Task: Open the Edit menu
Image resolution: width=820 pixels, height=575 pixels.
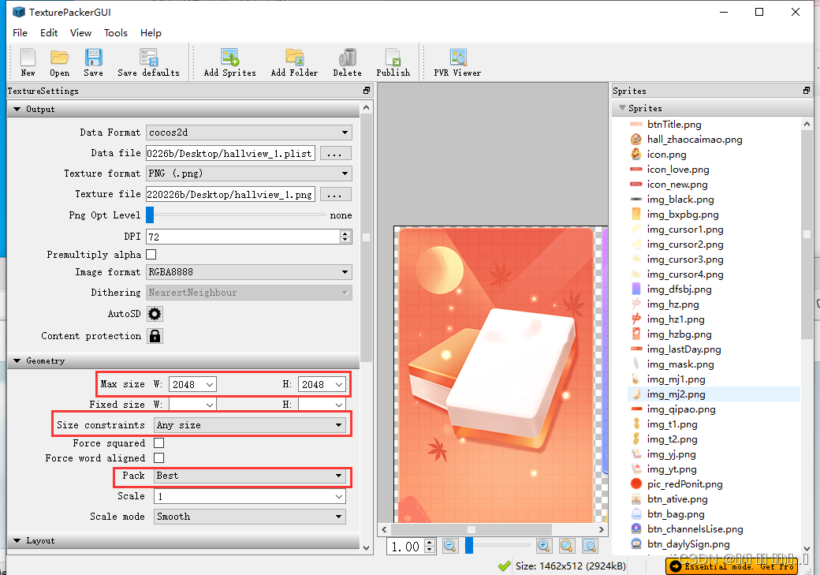Action: (49, 33)
